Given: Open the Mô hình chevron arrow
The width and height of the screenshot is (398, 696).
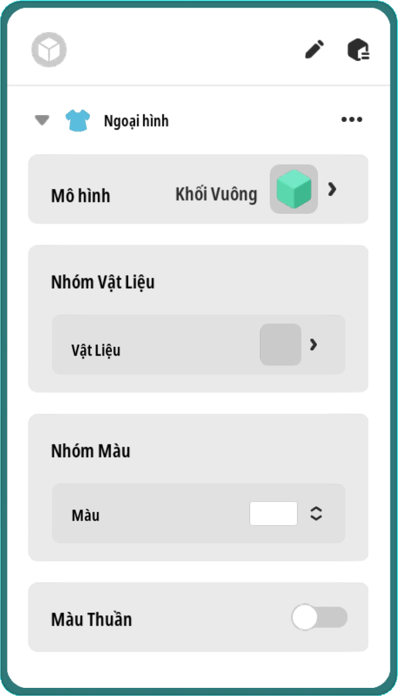Looking at the screenshot, I should pos(332,189).
